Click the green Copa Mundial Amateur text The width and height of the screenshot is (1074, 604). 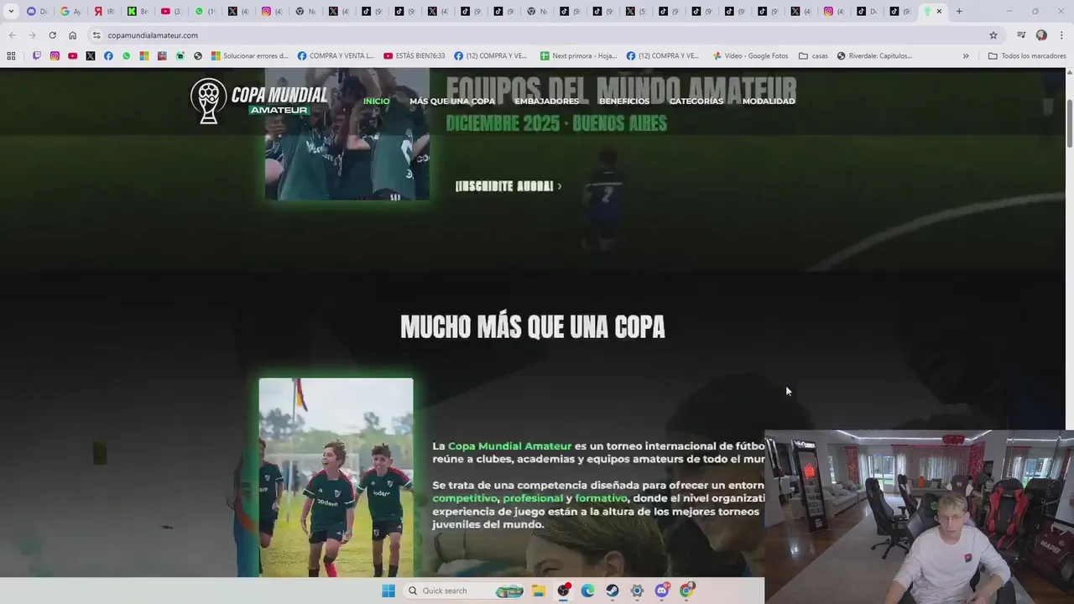click(x=509, y=446)
